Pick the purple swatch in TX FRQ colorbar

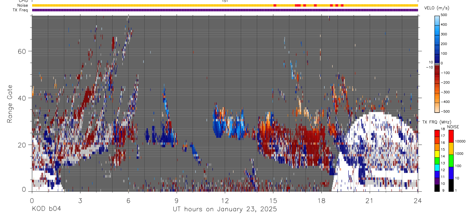click(x=437, y=180)
